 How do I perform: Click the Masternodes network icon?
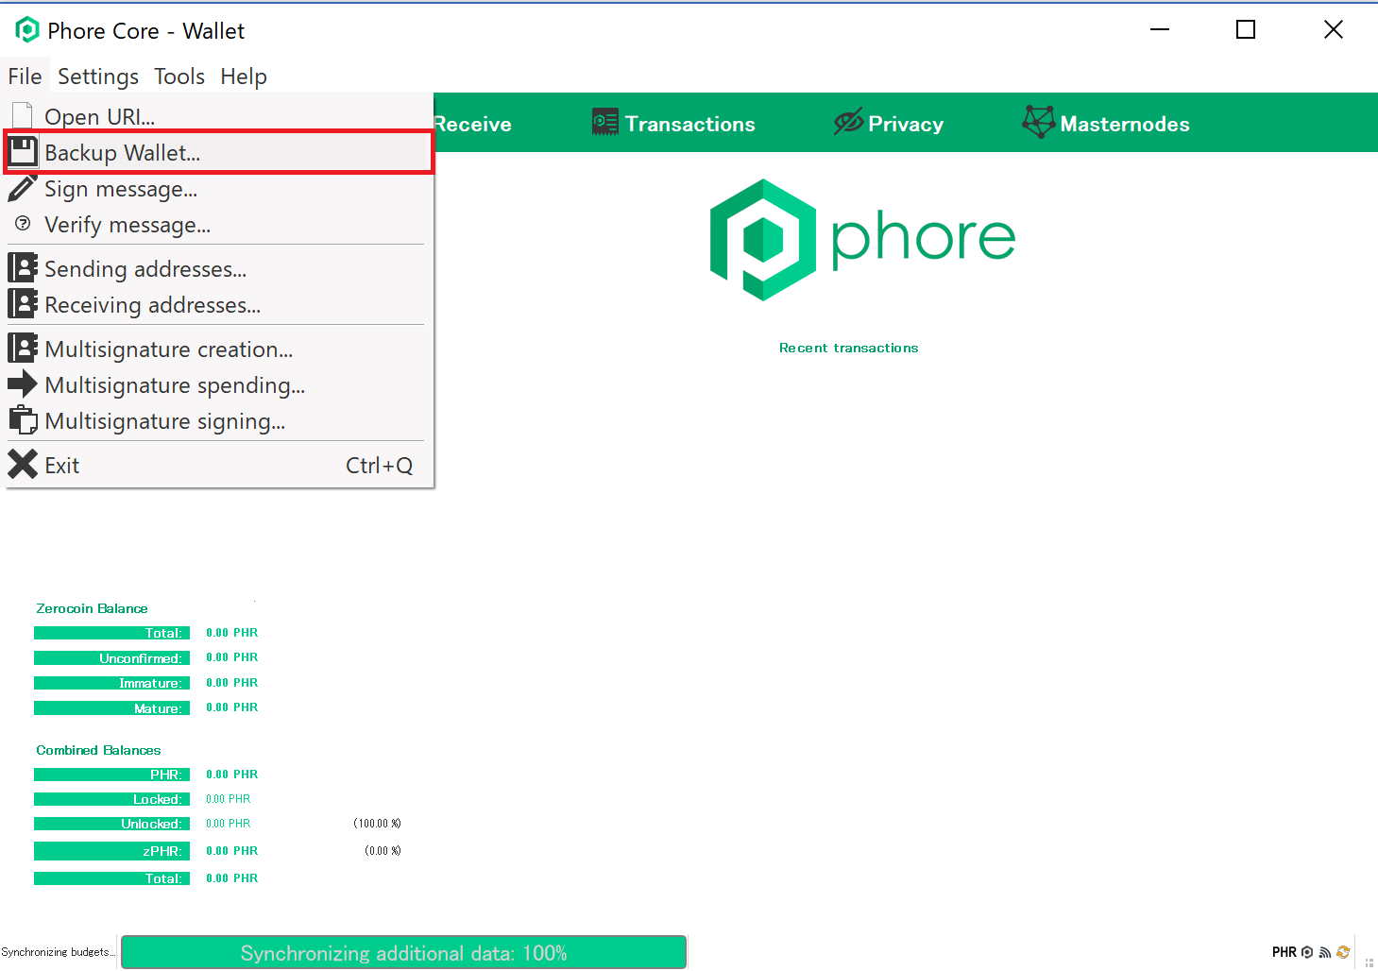[x=1038, y=122]
